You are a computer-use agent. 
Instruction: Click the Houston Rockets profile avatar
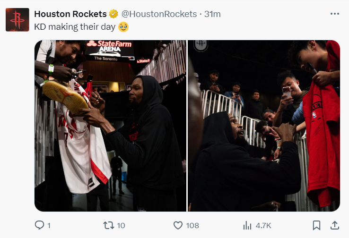coord(18,20)
